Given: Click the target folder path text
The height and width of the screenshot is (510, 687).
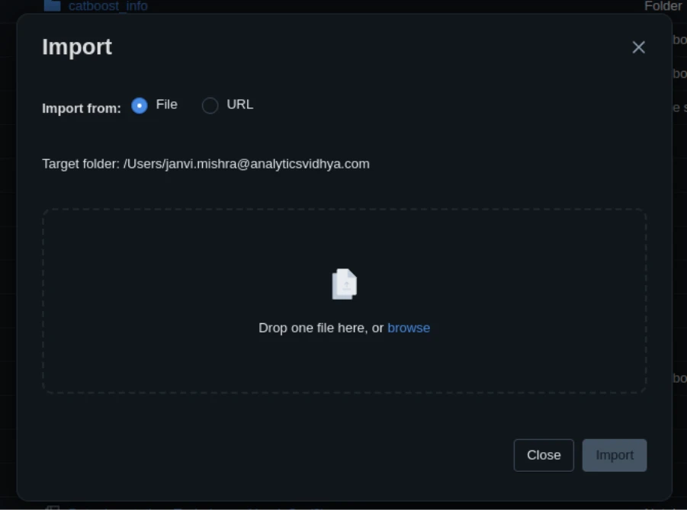Looking at the screenshot, I should click(x=246, y=164).
